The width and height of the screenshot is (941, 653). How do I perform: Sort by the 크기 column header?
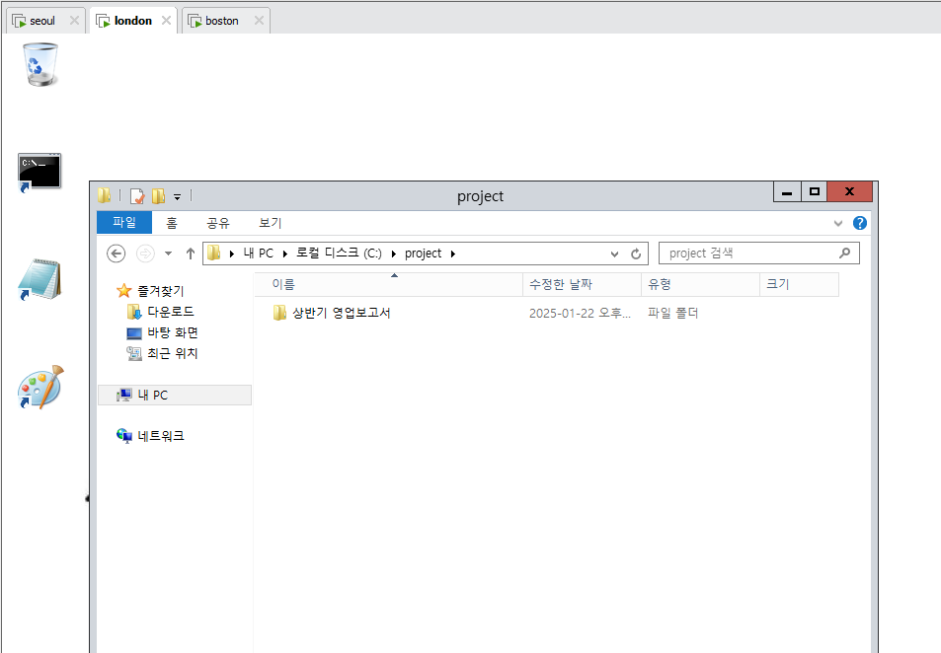point(800,285)
